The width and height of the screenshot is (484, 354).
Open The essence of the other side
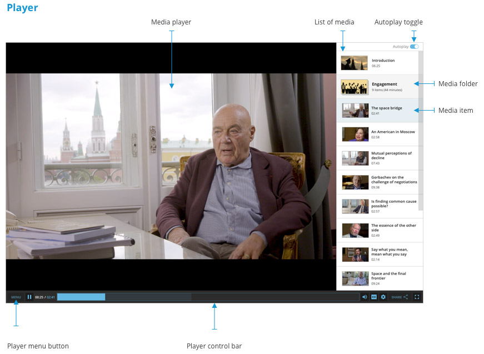(x=378, y=230)
